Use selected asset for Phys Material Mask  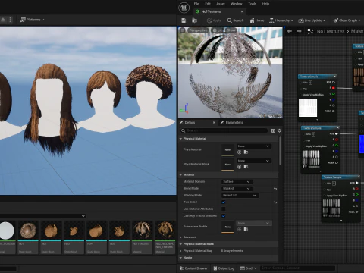[x=240, y=167]
